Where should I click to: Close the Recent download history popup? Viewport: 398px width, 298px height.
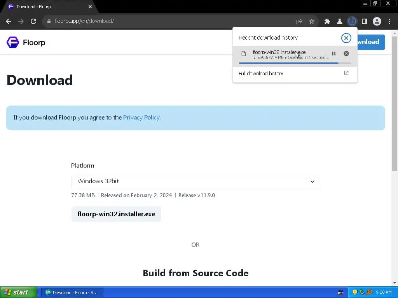(346, 38)
